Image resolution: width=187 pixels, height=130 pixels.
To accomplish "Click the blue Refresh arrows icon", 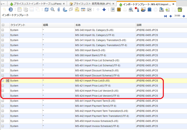I will coord(47,9).
